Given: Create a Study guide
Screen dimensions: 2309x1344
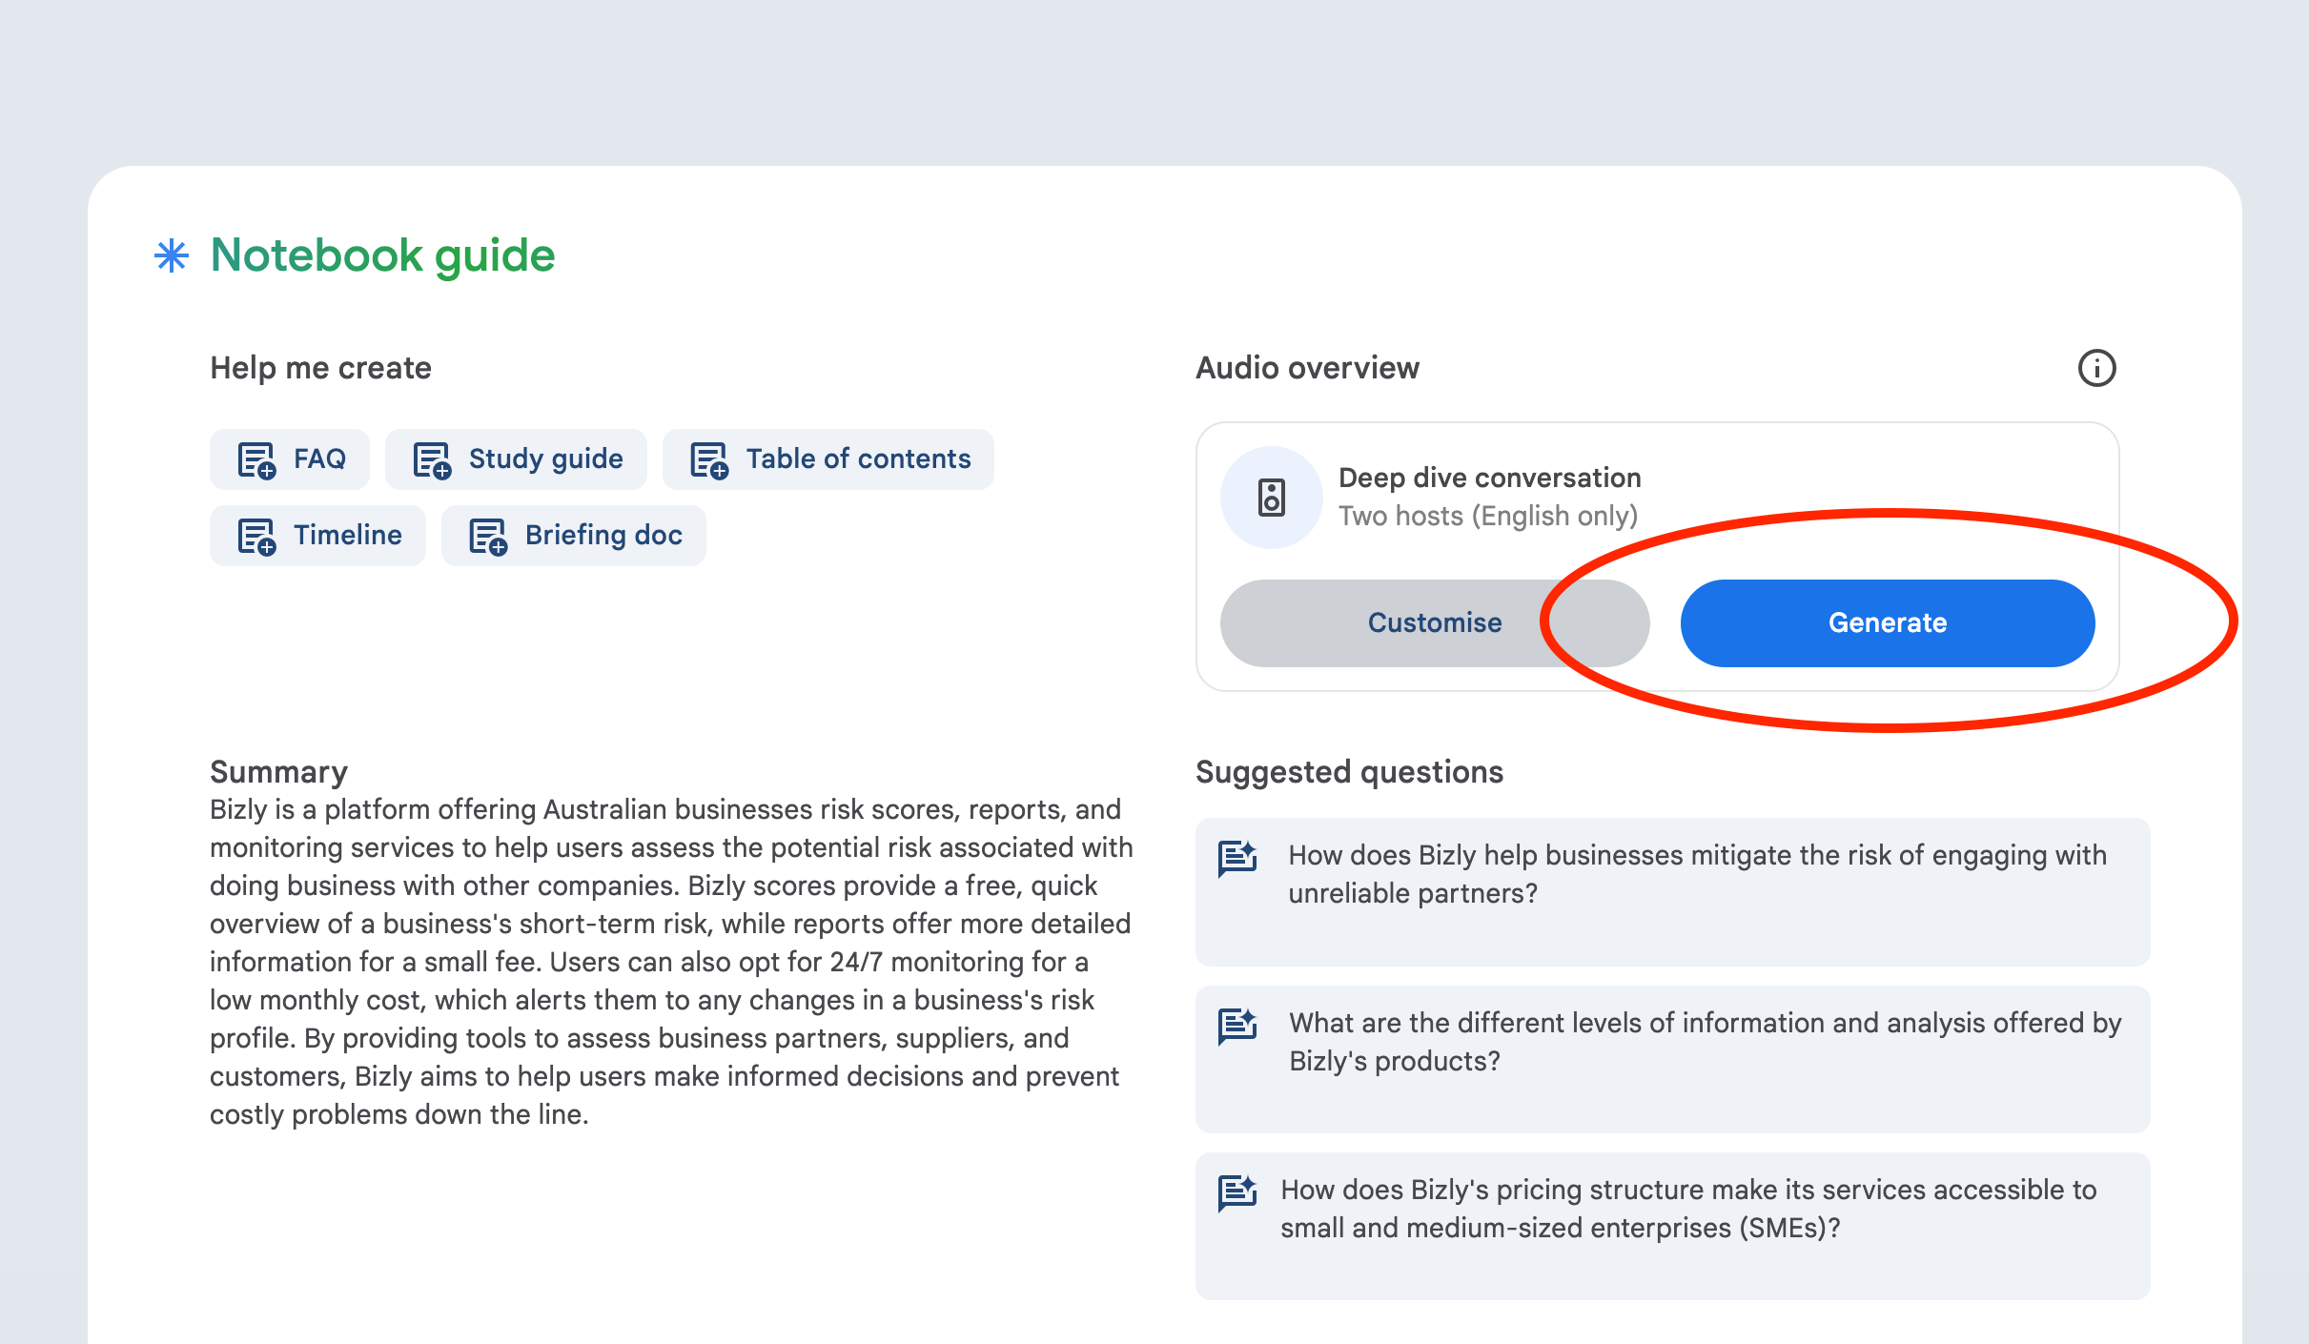Looking at the screenshot, I should [x=516, y=459].
